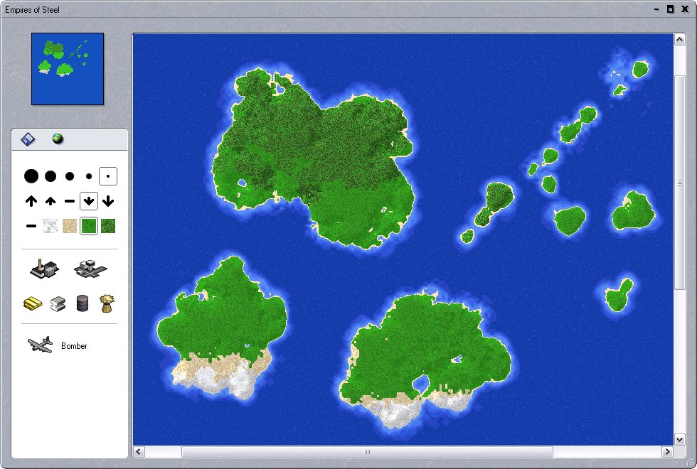Choose the smallest dot brush size
This screenshot has height=469, width=697.
coord(108,176)
